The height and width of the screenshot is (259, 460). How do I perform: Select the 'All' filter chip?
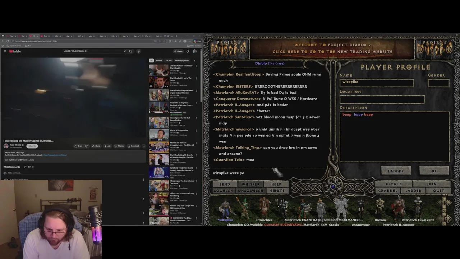[151, 60]
